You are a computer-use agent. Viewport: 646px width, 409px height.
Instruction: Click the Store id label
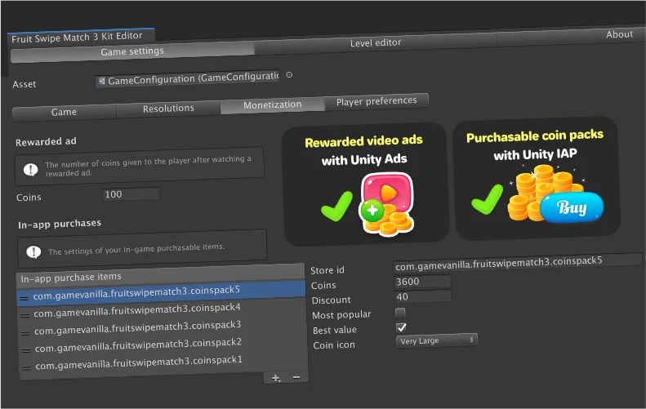coord(327,270)
